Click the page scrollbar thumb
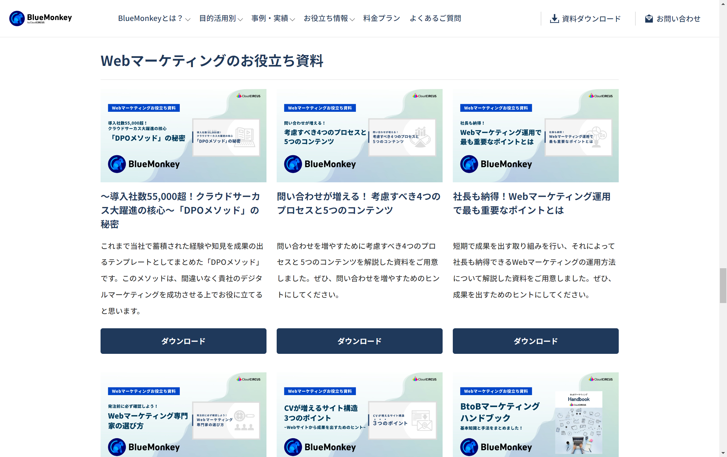727x457 pixels. click(723, 285)
